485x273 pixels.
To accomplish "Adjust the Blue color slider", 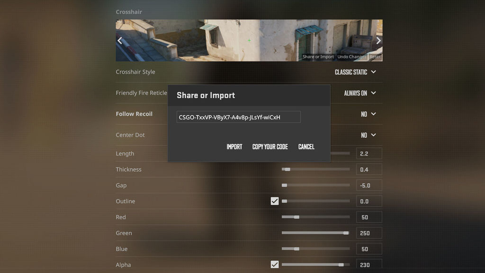I will tap(315, 249).
